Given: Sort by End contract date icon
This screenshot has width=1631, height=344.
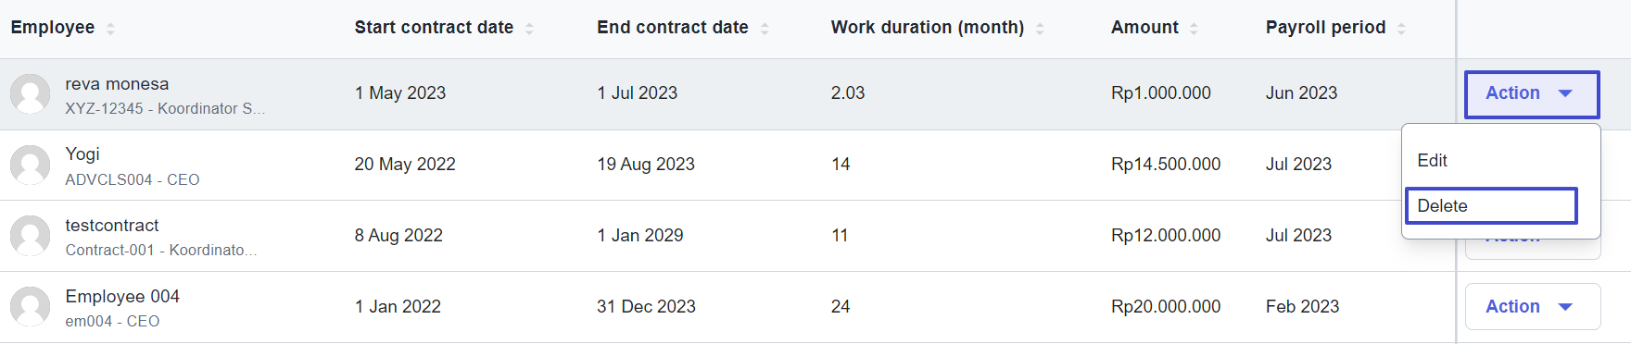Looking at the screenshot, I should tap(765, 29).
